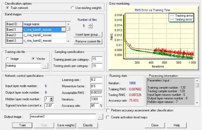This screenshot has height=130, width=202.
Task: Close the dialog with the Close button
Action: pos(155,125)
